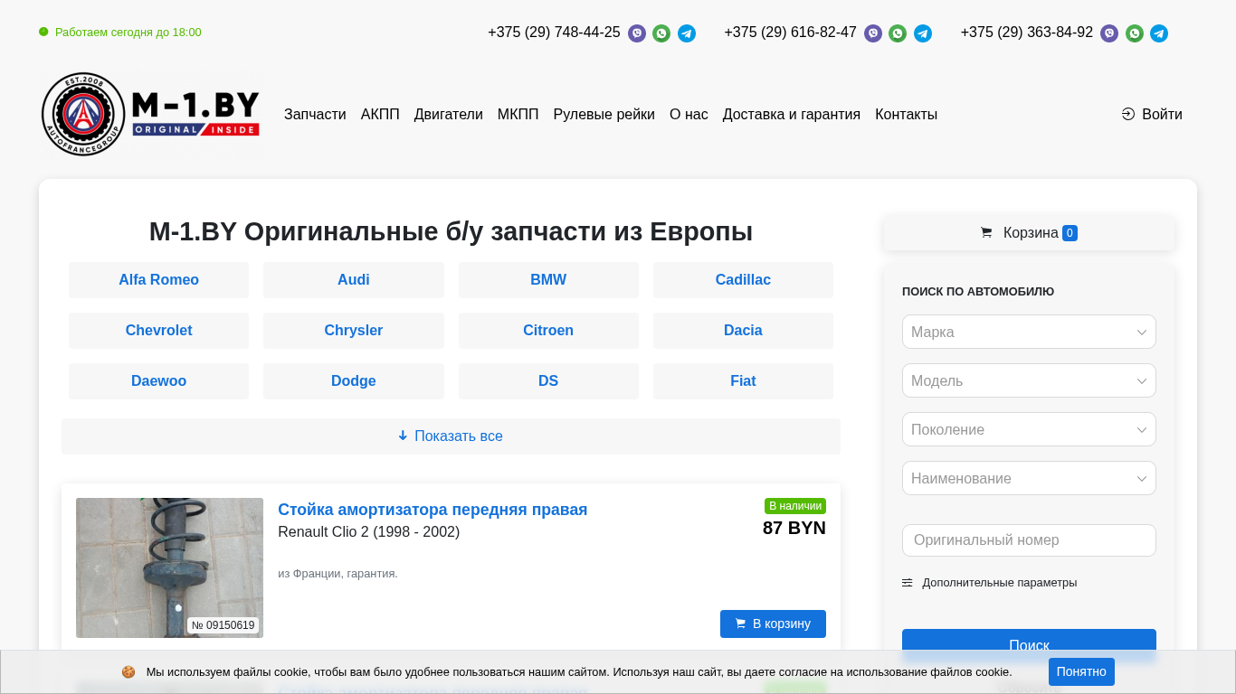The width and height of the screenshot is (1236, 694).
Task: Go to Доставка и гарантия page
Action: (x=791, y=115)
